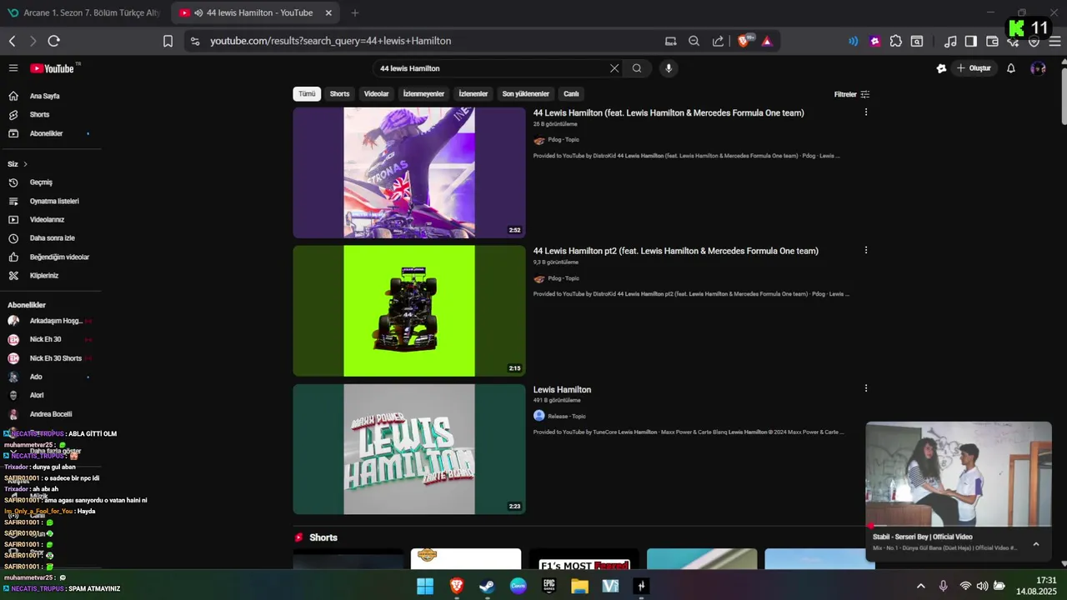Select the Son yüklenenler filter chip
Viewport: 1067px width, 600px height.
(x=525, y=94)
